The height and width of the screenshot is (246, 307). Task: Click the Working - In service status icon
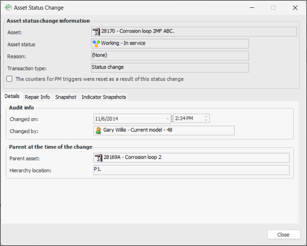96,44
